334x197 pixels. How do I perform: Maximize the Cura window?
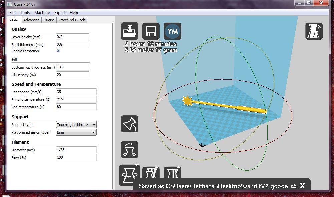[x=309, y=3]
